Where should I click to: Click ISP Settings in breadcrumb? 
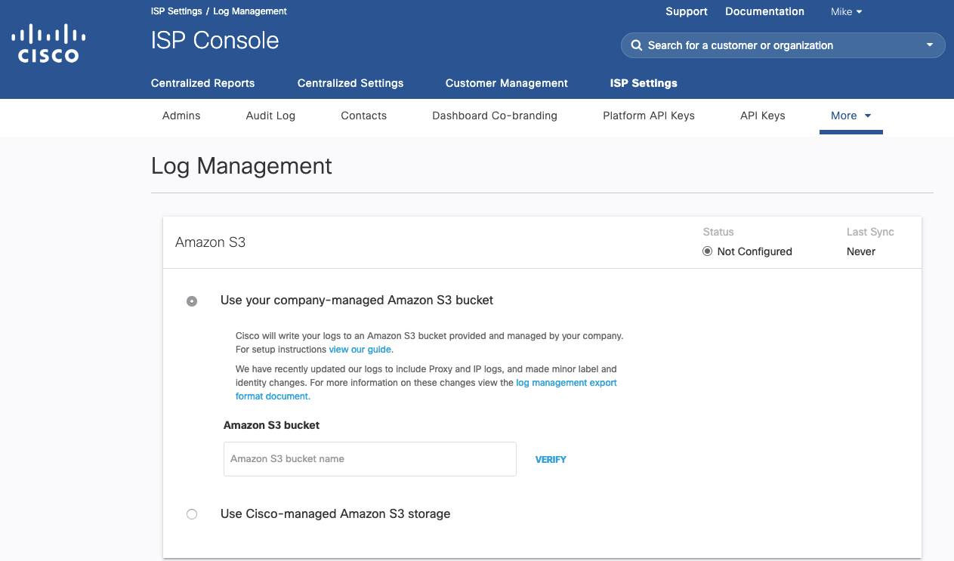coord(177,11)
